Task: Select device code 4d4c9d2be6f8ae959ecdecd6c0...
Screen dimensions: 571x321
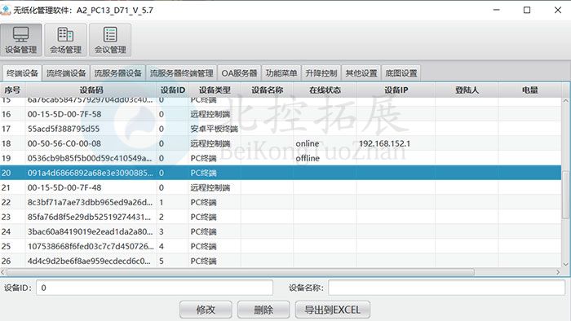Action: click(x=89, y=261)
